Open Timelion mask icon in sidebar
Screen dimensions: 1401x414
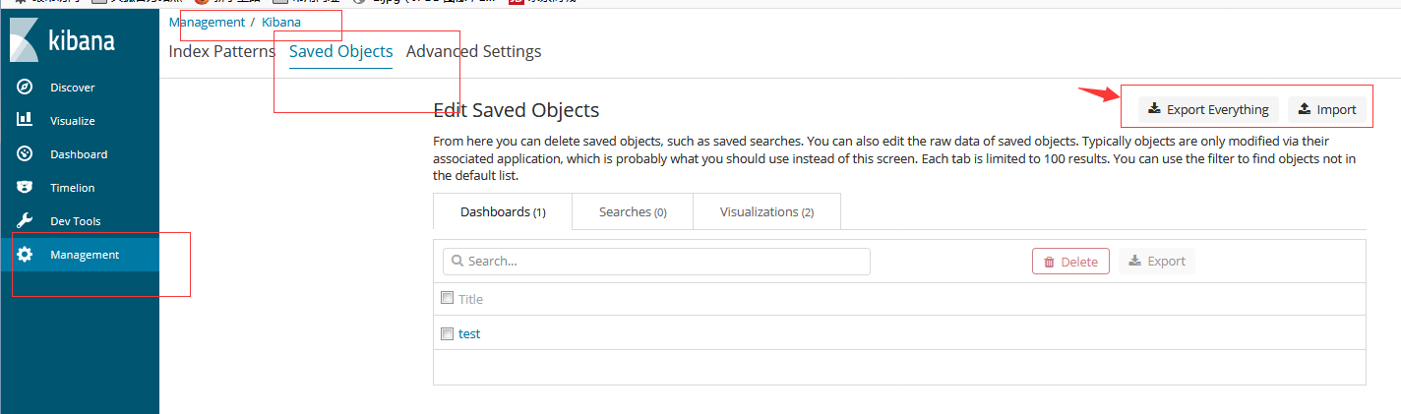(26, 188)
